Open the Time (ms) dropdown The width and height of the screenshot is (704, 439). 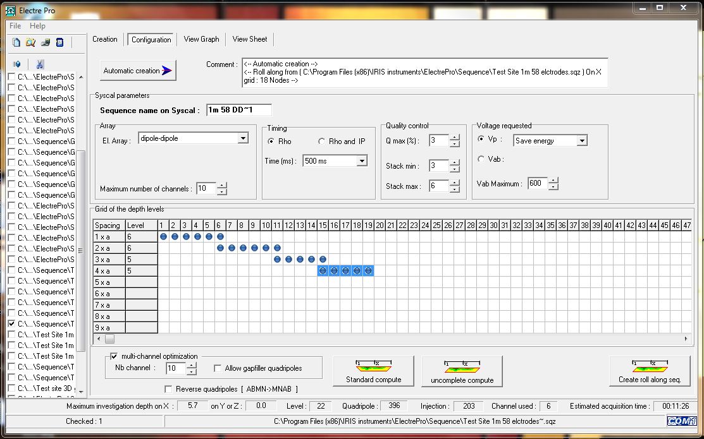362,160
